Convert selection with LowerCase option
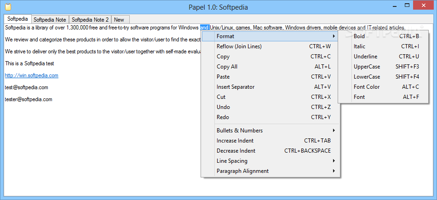This screenshot has height=200, width=437. tap(383, 77)
